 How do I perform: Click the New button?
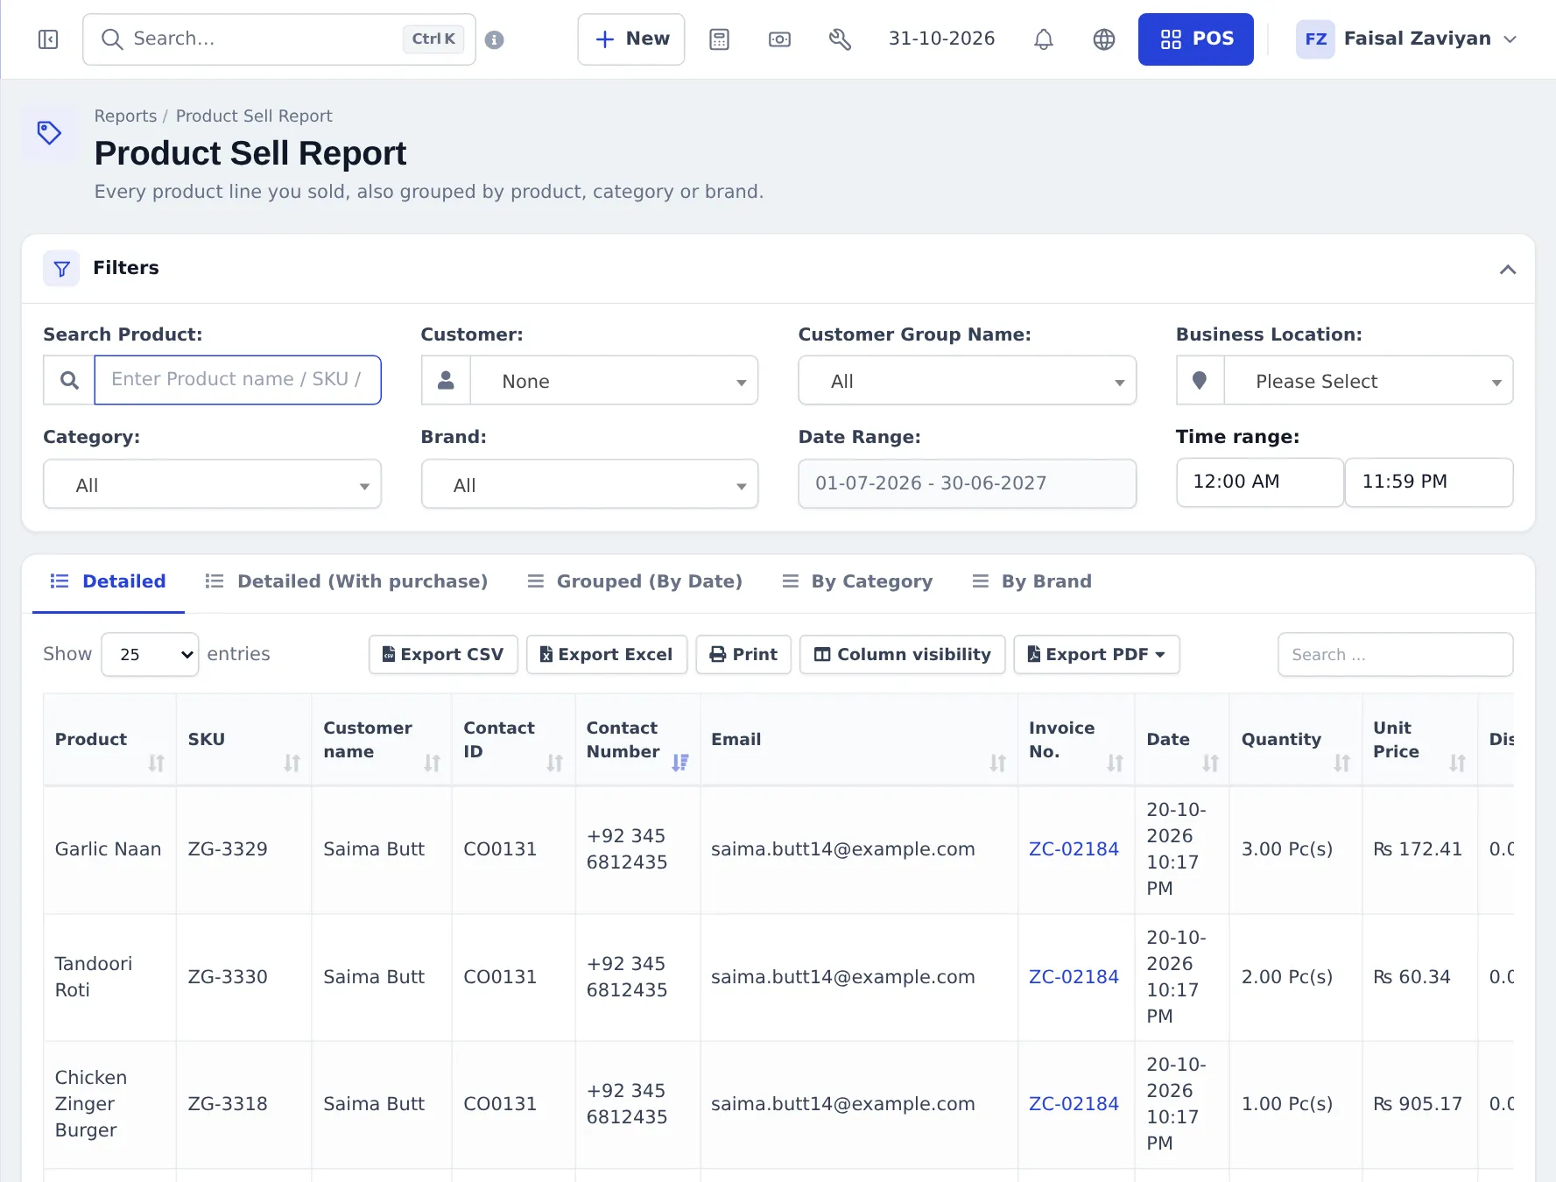(x=630, y=39)
